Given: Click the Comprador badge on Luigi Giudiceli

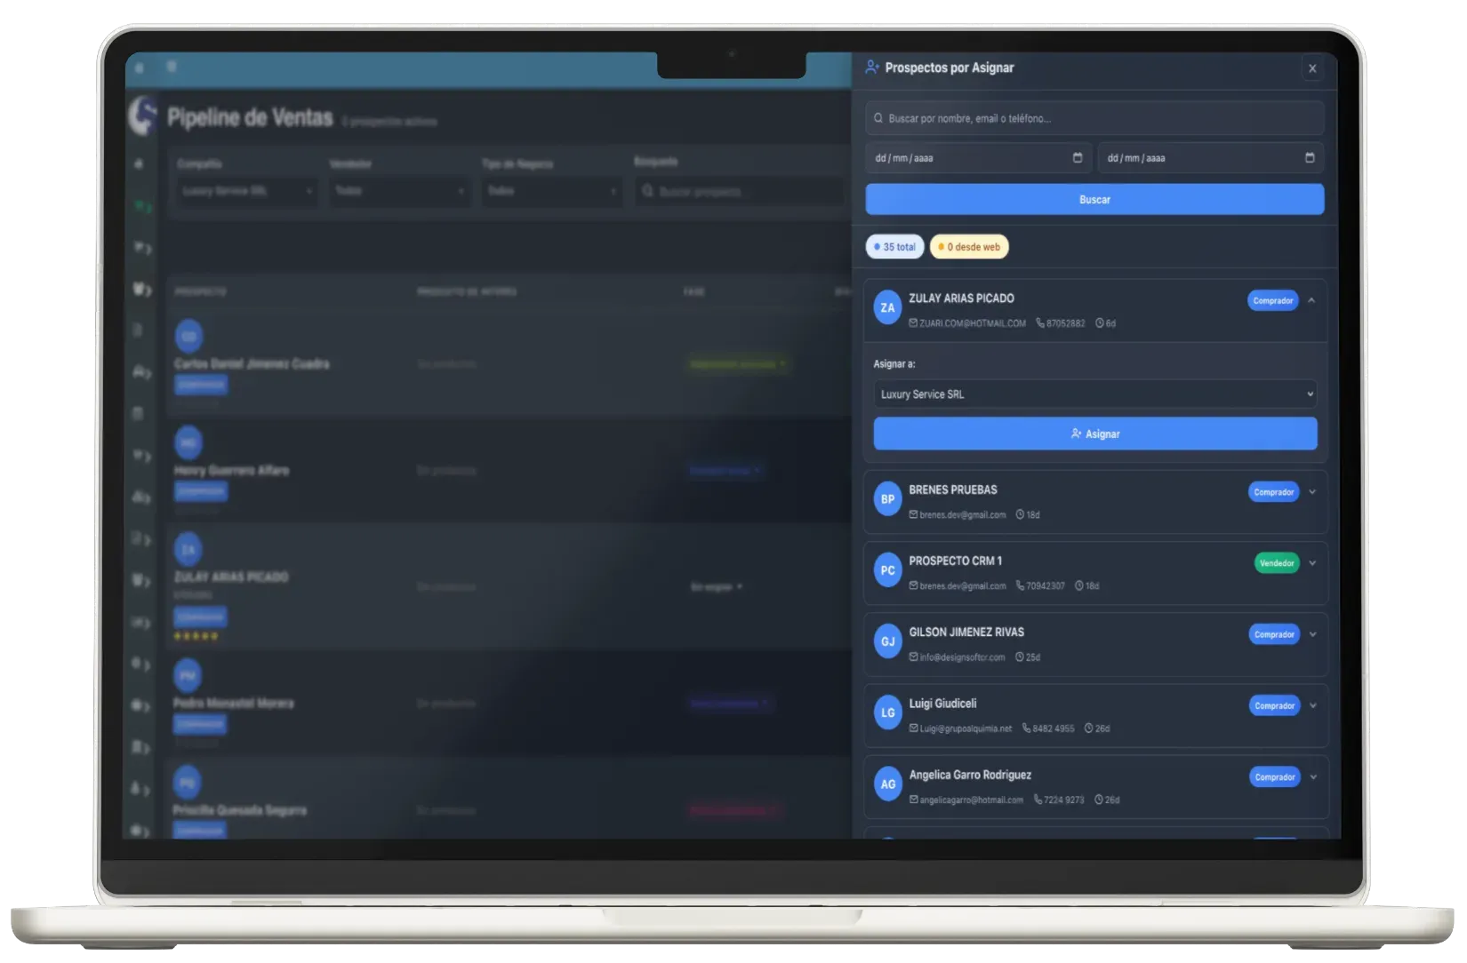Looking at the screenshot, I should 1274,705.
